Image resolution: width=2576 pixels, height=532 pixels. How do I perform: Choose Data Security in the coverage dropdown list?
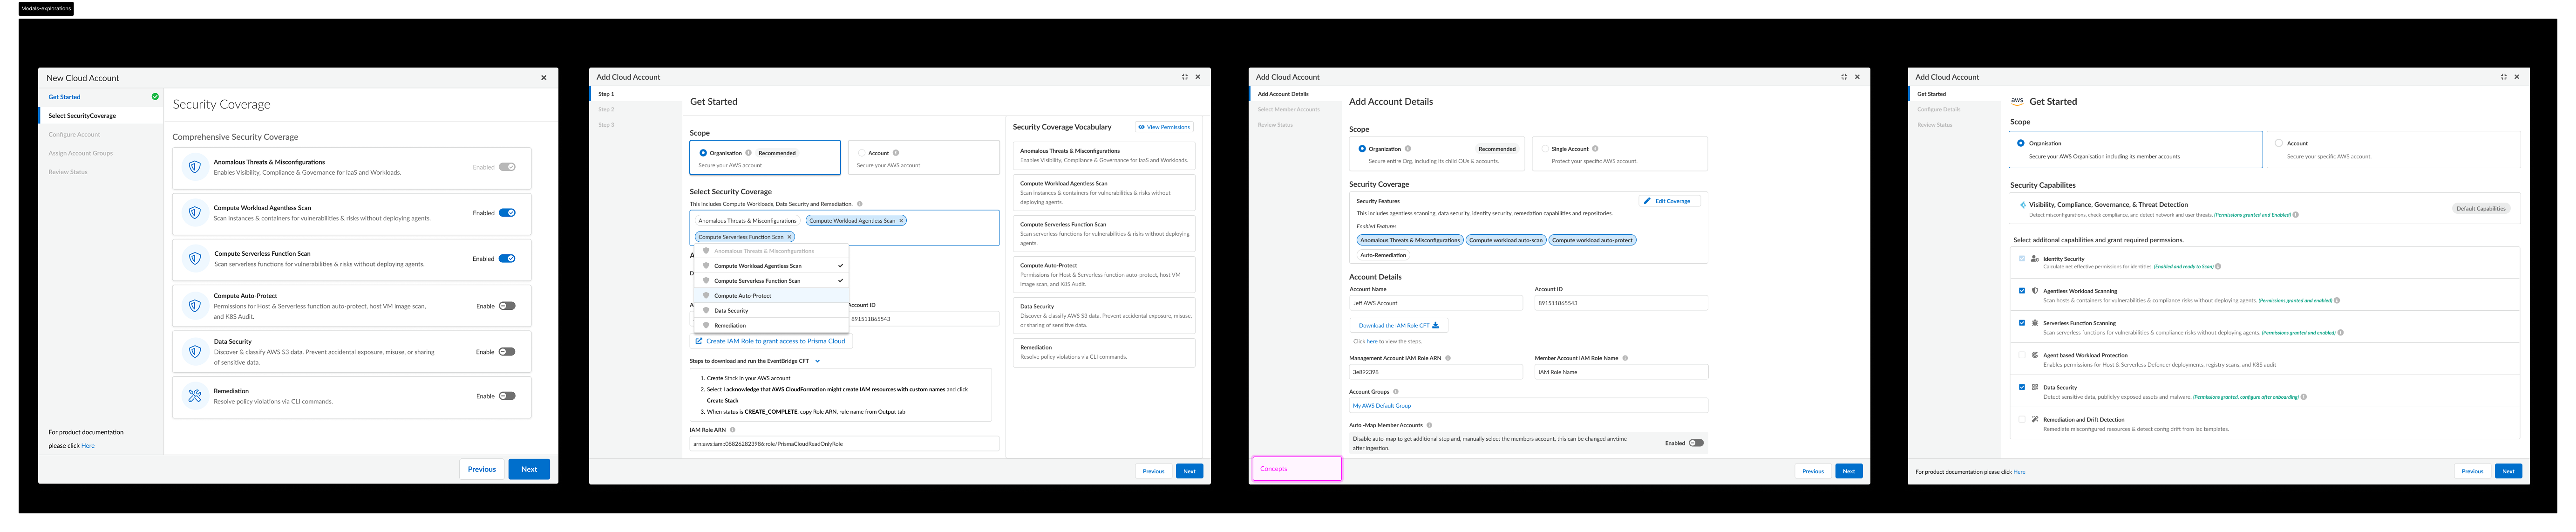[771, 311]
